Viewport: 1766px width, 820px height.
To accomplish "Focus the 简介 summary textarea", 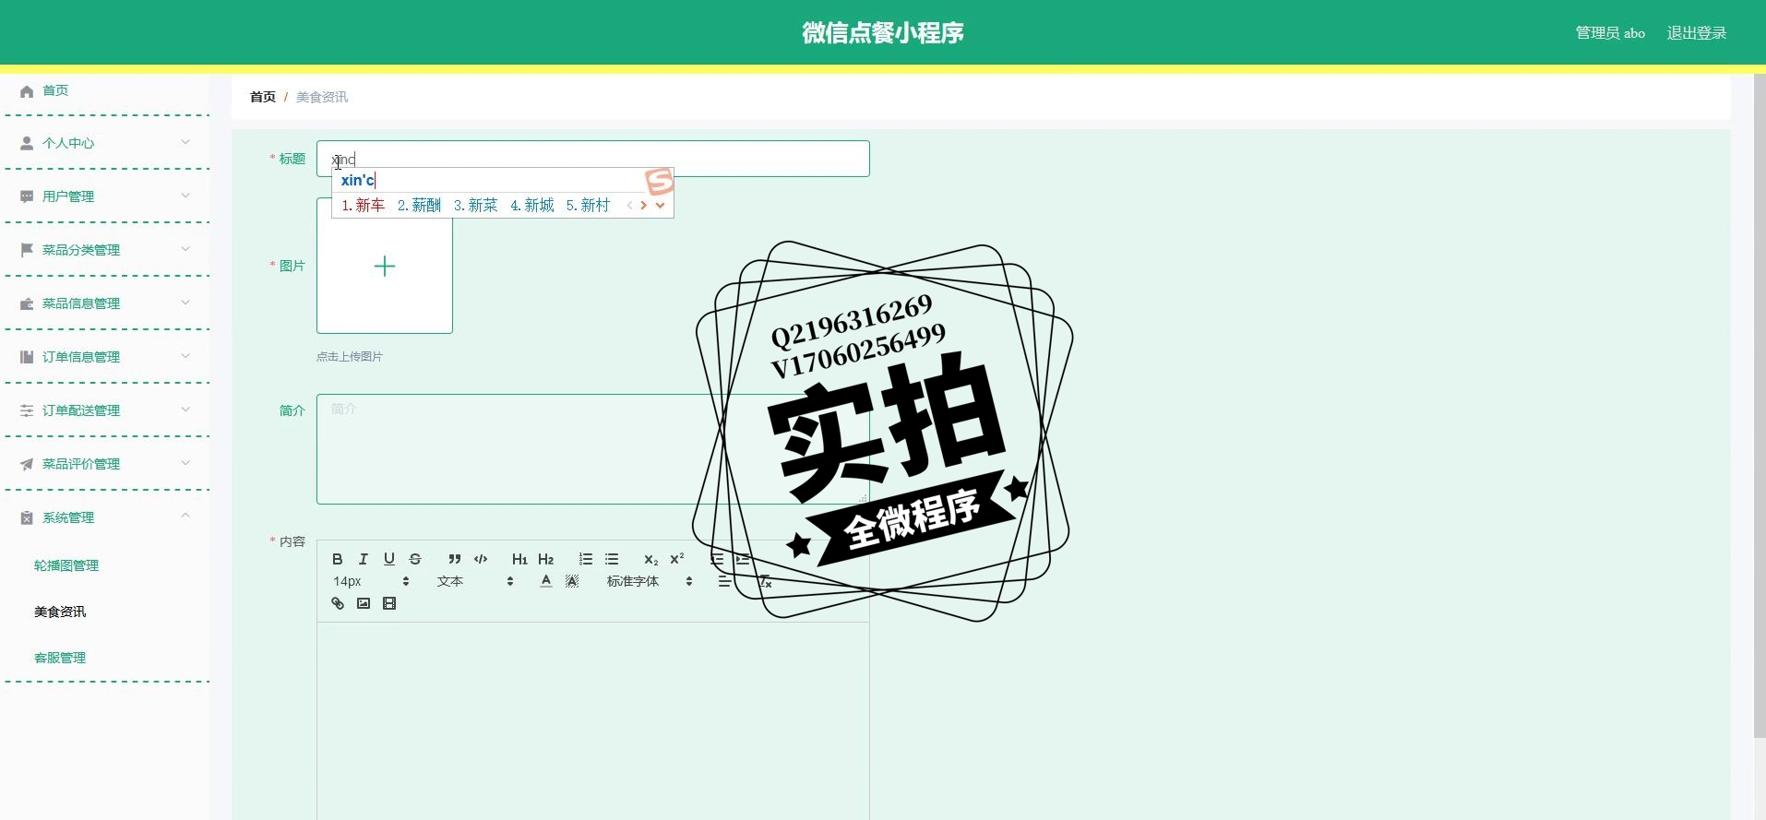I will pyautogui.click(x=593, y=449).
